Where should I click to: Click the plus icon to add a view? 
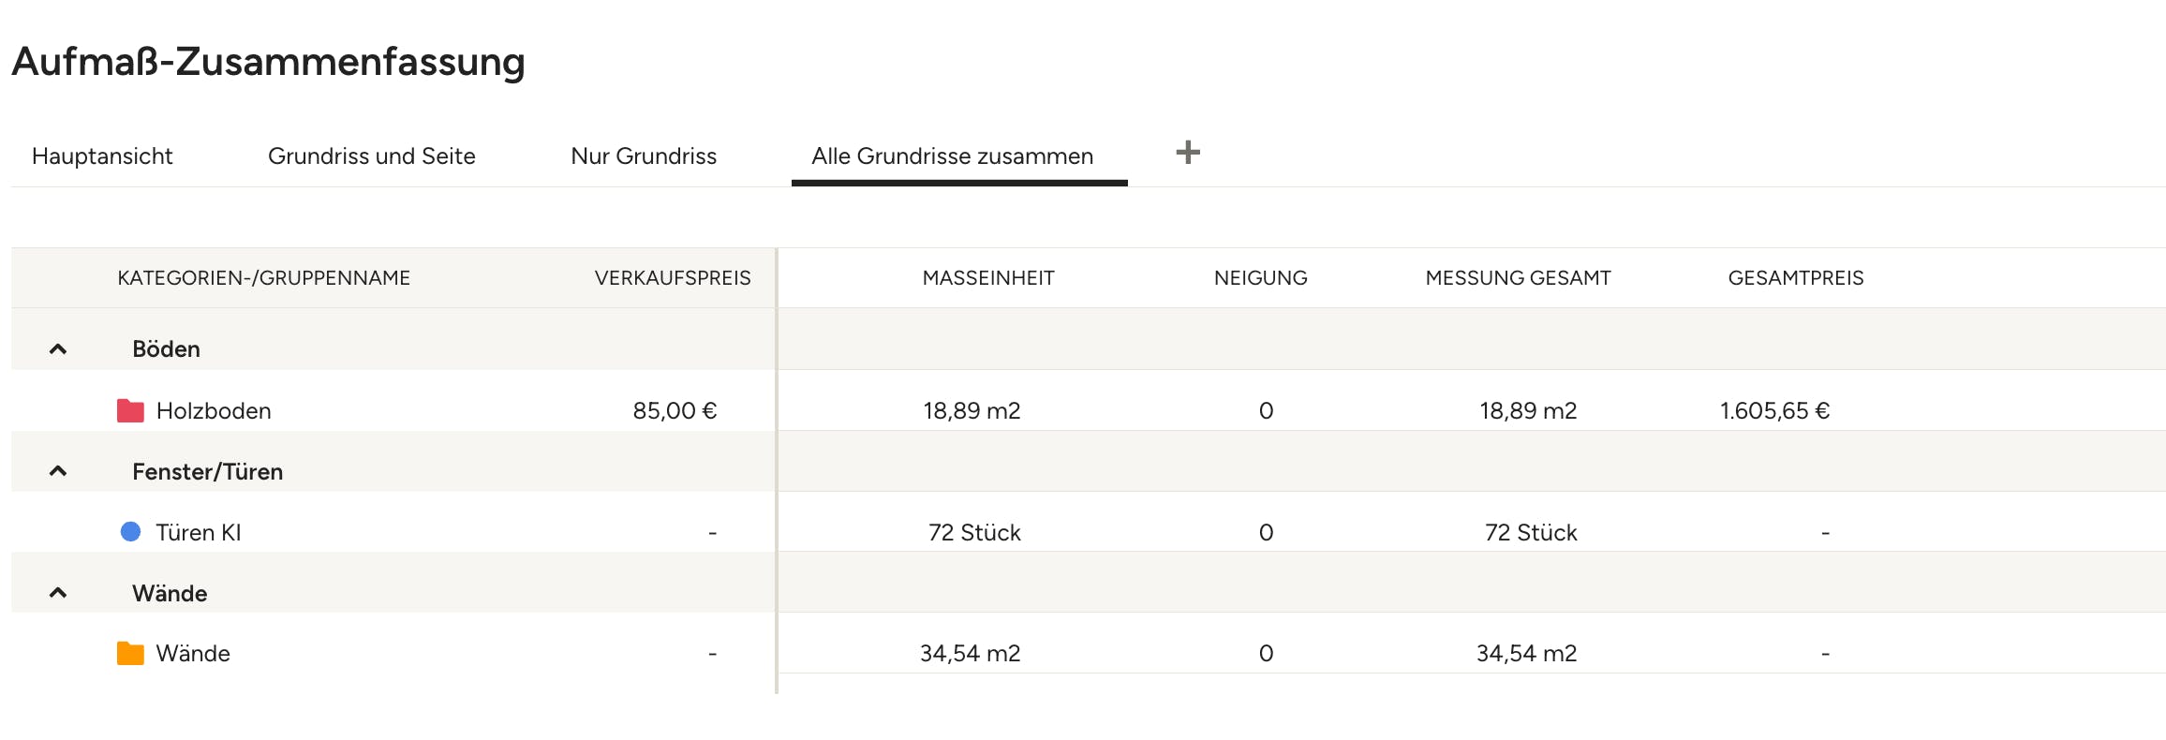1188,153
